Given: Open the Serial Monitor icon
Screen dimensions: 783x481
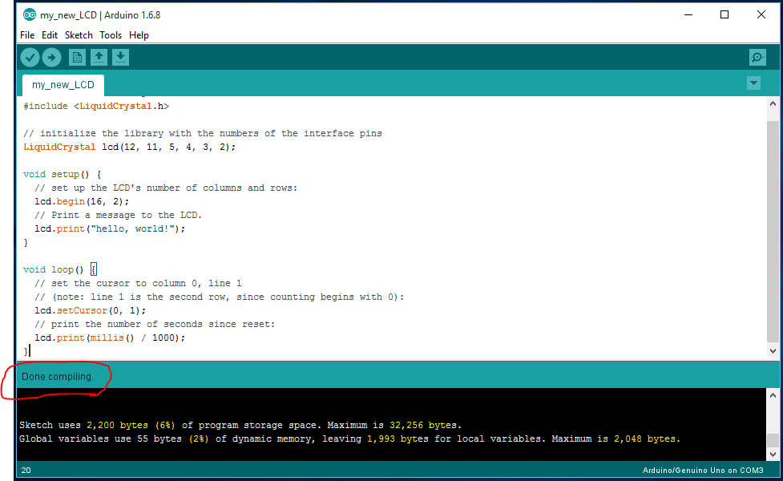Looking at the screenshot, I should [757, 57].
